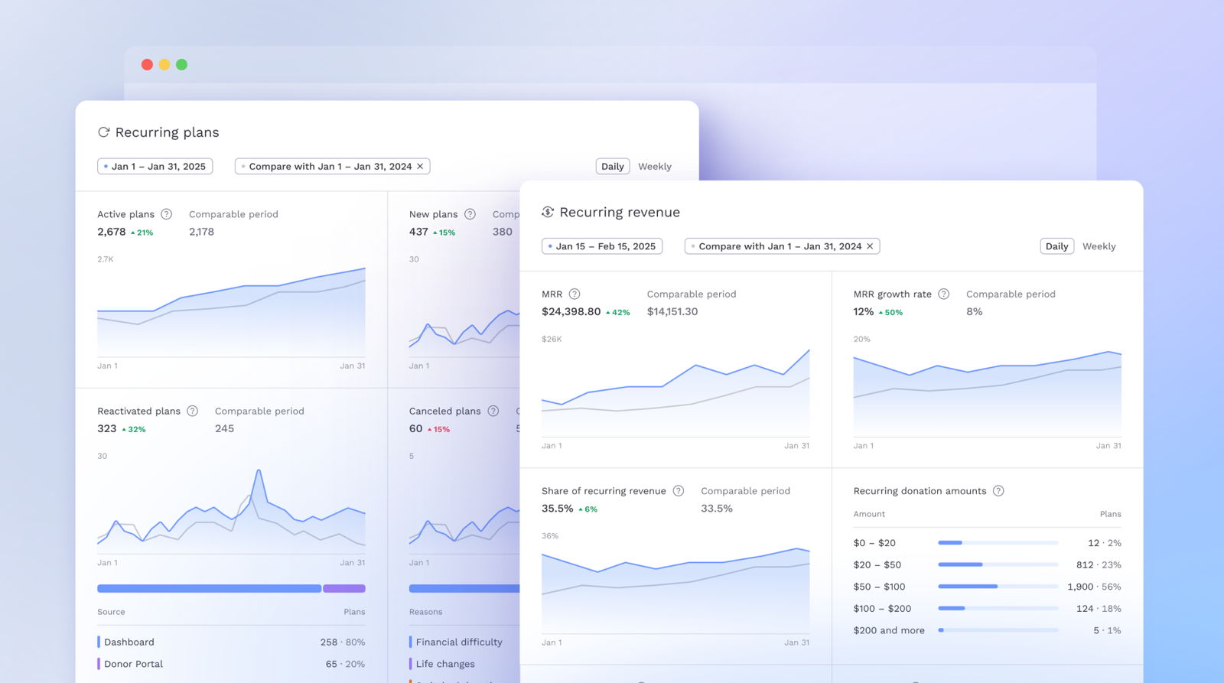
Task: Select the Donor Portal source row
Action: tap(231, 664)
